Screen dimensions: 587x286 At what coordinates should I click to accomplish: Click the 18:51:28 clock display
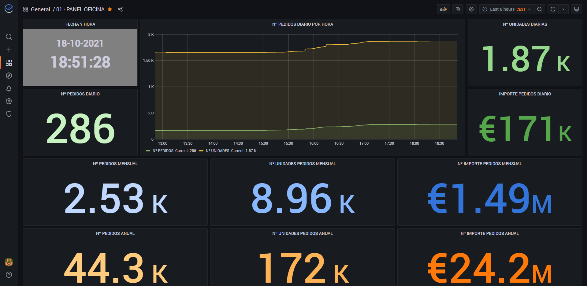[x=80, y=62]
